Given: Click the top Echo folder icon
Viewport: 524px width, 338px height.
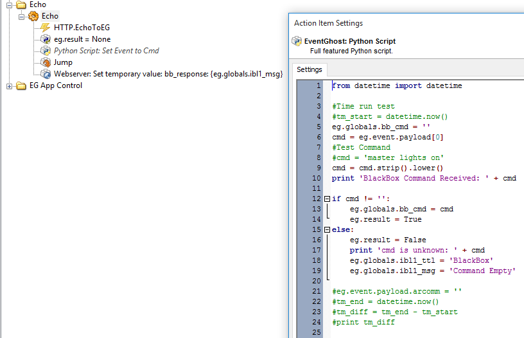Looking at the screenshot, I should click(x=21, y=4).
